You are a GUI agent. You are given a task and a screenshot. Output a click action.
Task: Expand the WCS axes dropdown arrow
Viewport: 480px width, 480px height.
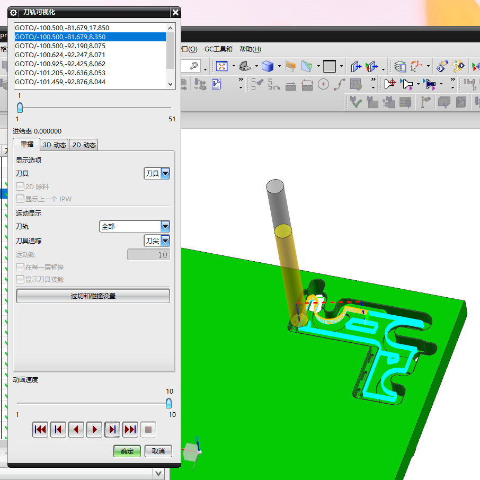tap(428, 66)
